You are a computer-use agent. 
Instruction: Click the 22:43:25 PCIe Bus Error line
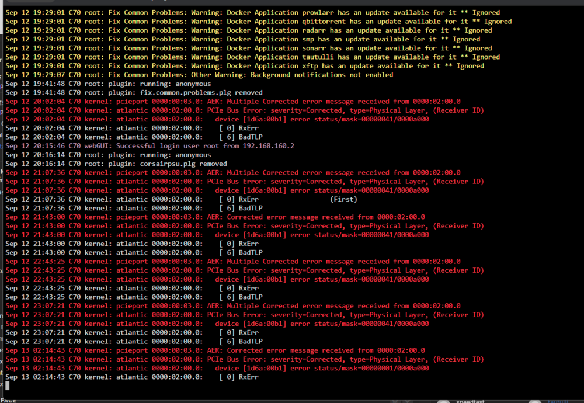pos(245,271)
